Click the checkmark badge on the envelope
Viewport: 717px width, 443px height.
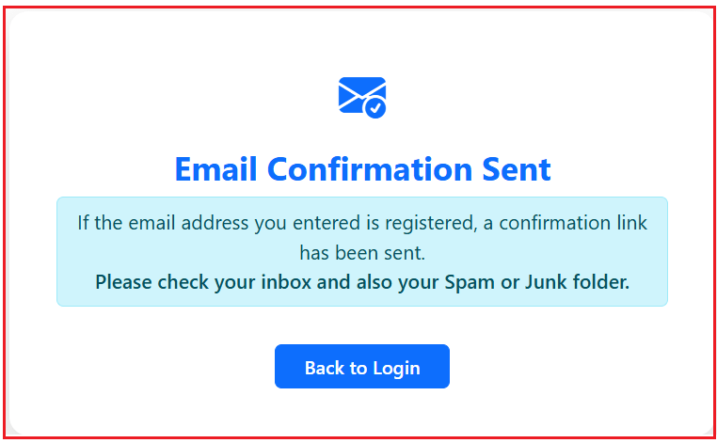375,107
